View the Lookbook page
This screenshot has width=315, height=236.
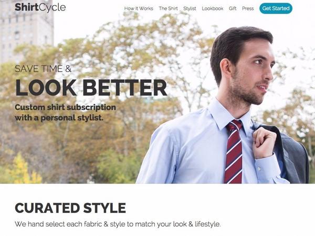coord(213,8)
